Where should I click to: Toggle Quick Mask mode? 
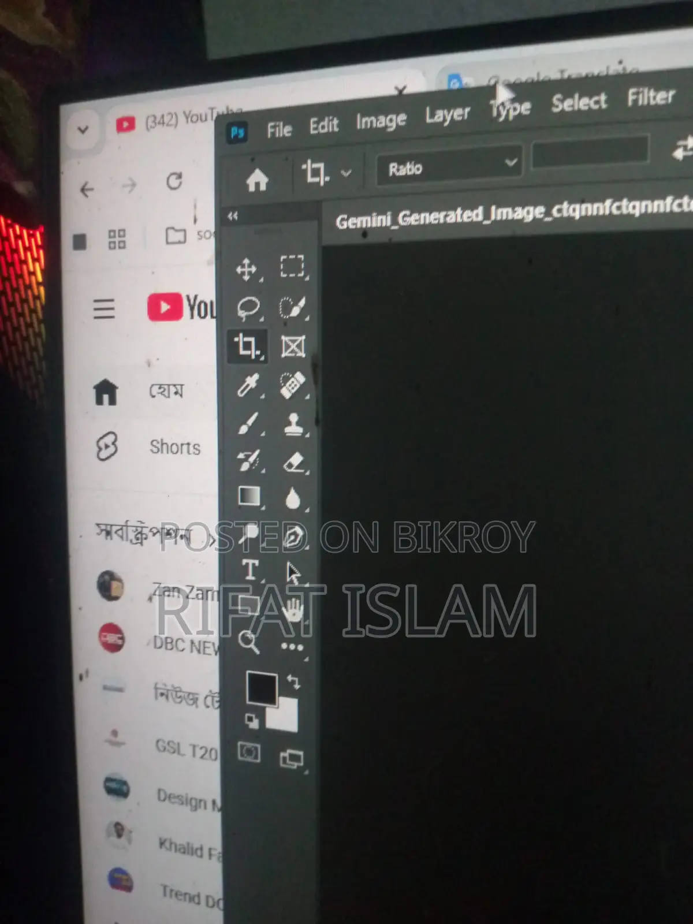(249, 752)
